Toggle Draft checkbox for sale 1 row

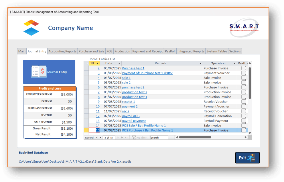coord(244,78)
